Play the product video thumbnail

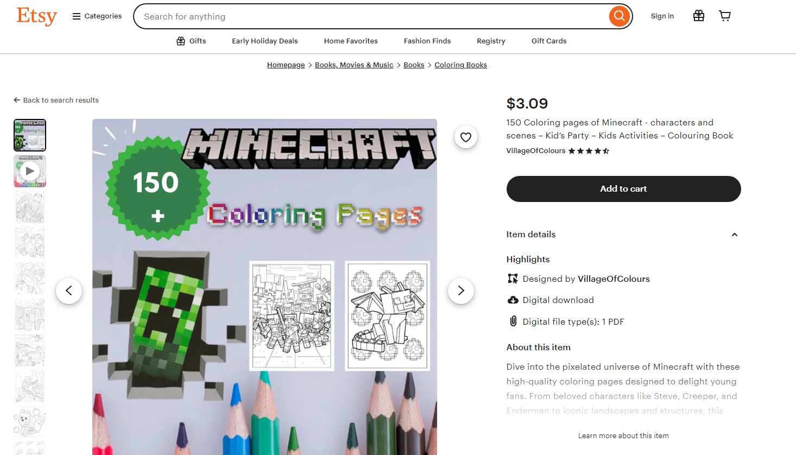30,170
